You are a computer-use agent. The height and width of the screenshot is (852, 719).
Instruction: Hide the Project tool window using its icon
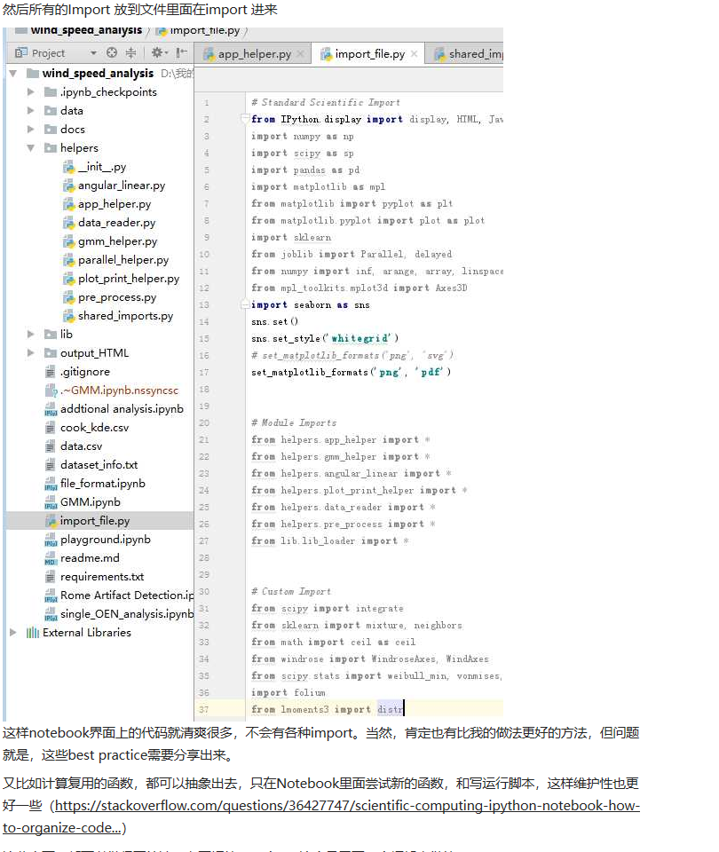click(178, 52)
